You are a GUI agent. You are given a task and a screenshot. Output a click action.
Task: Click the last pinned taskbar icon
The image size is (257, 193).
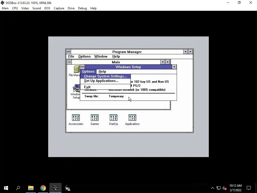[68, 188]
